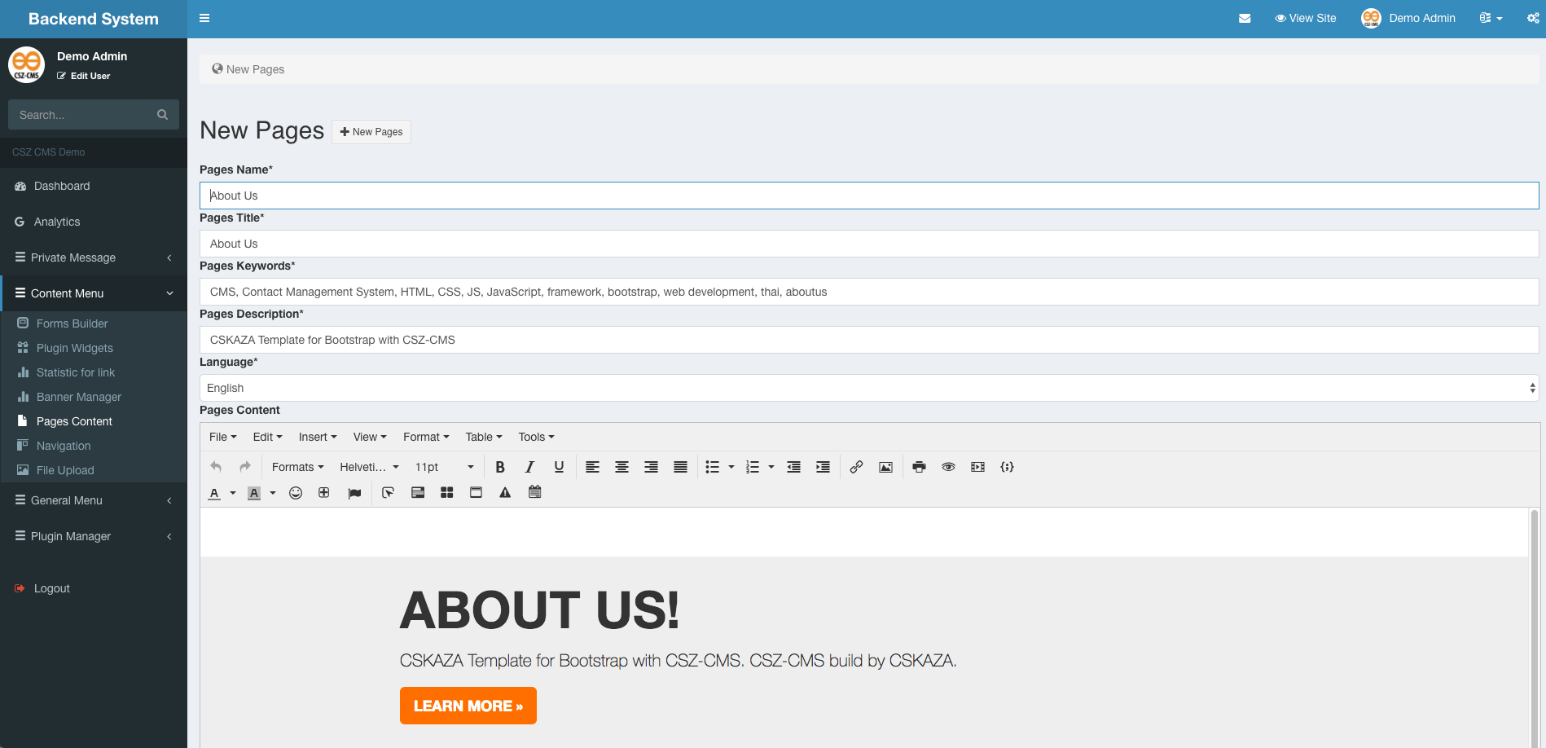This screenshot has width=1546, height=748.
Task: Insert an anchor with the flag icon
Action: 354,493
